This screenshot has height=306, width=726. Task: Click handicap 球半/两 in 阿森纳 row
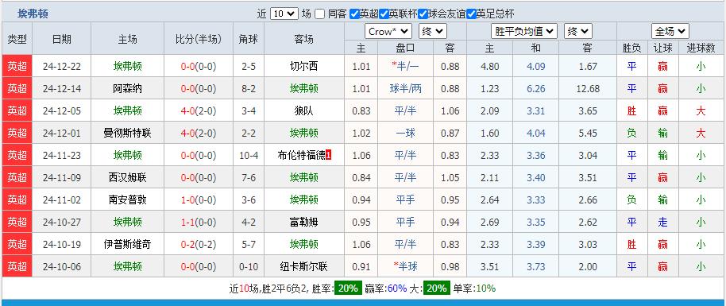406,88
